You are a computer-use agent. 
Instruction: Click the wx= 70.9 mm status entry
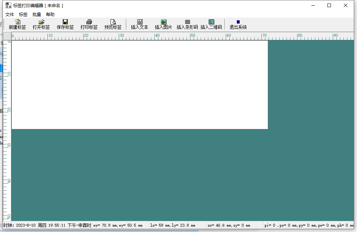click(118, 225)
